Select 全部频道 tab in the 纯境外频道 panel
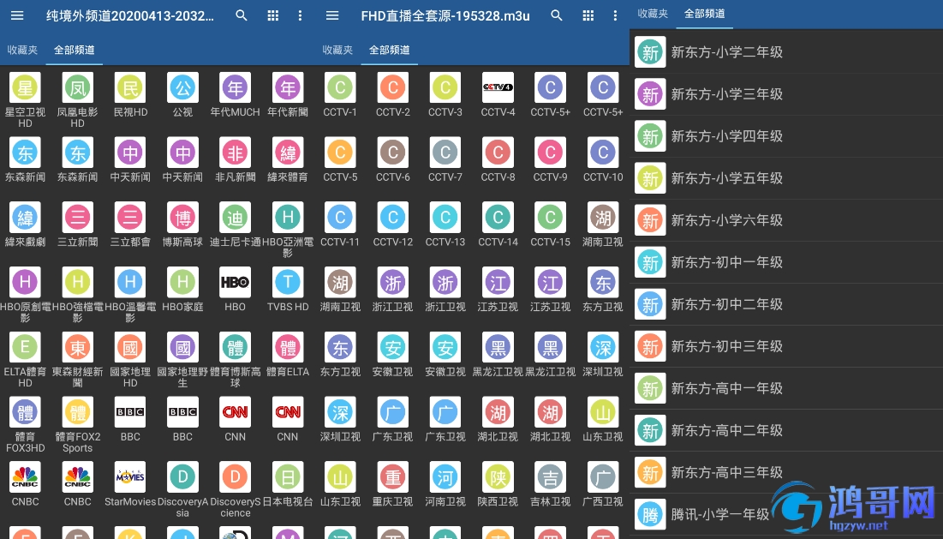The width and height of the screenshot is (943, 539). pos(75,50)
